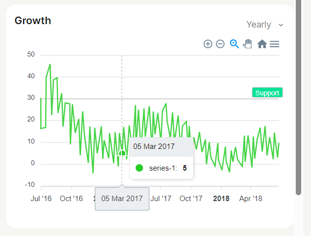Click the tooltip header 05 Mar 2017
Screen dimensions: 311x236
154,147
